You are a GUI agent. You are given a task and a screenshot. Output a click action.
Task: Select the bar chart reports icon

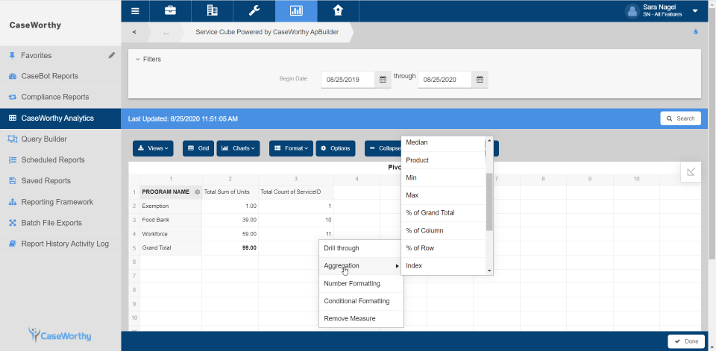[296, 11]
